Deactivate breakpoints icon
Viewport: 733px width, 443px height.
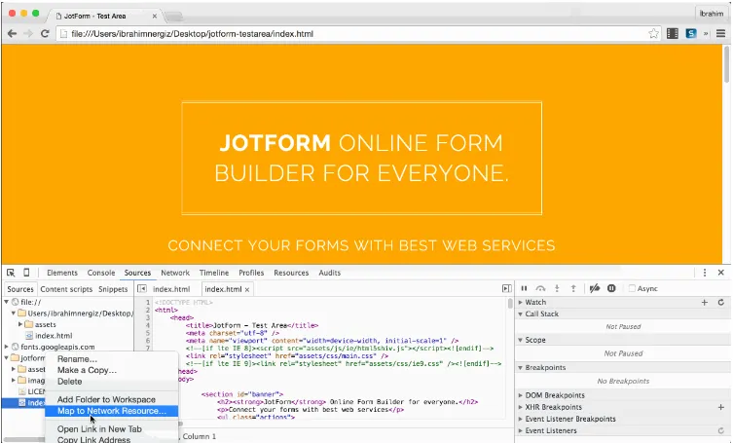(595, 288)
